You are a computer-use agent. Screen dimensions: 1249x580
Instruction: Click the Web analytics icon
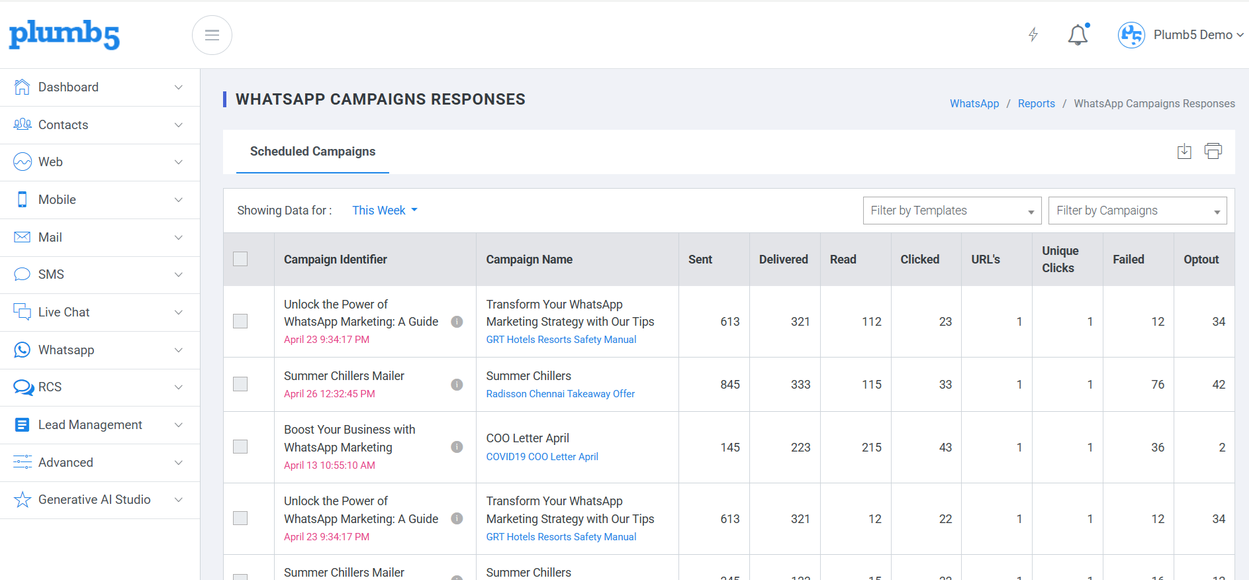[x=23, y=162]
